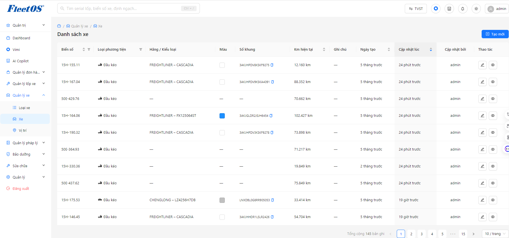Open the admin user profile menu
The width and height of the screenshot is (509, 238).
coord(497,9)
